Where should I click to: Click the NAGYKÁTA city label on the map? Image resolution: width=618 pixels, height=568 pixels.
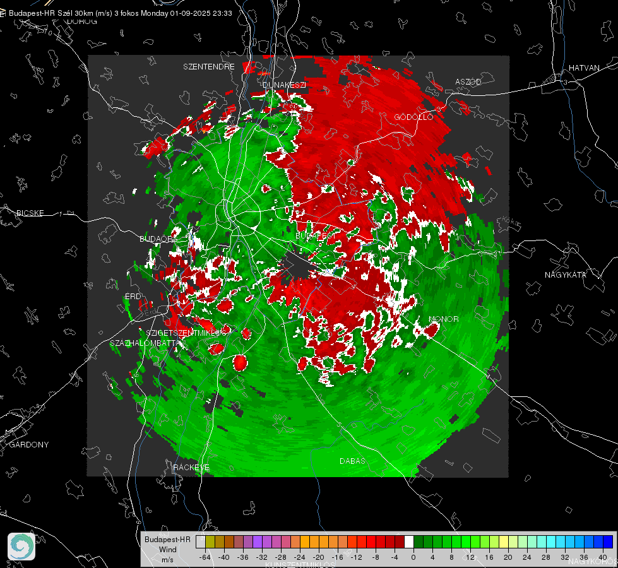click(566, 275)
